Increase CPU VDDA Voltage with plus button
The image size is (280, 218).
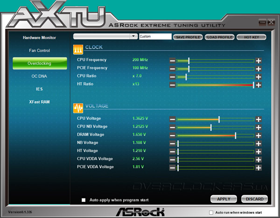pos(259,160)
